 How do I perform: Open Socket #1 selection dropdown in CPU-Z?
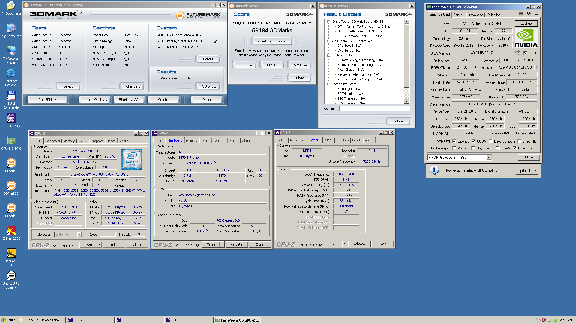[79, 235]
